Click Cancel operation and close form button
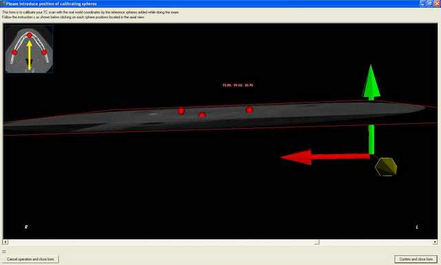441x265 pixels. pyautogui.click(x=30, y=259)
